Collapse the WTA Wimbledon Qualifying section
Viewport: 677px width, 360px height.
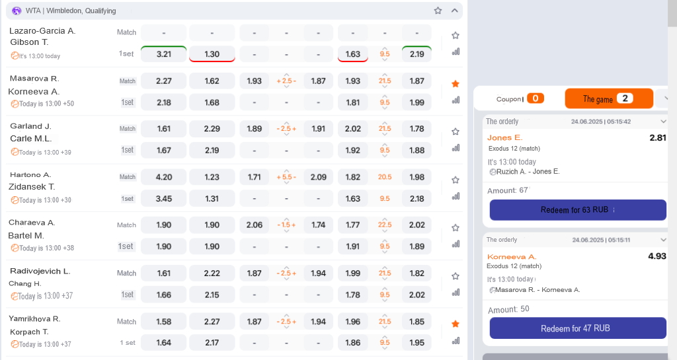[x=455, y=11]
